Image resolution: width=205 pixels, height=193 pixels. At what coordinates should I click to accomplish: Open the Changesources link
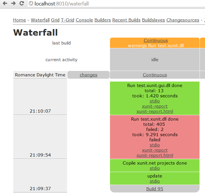pos(183,20)
